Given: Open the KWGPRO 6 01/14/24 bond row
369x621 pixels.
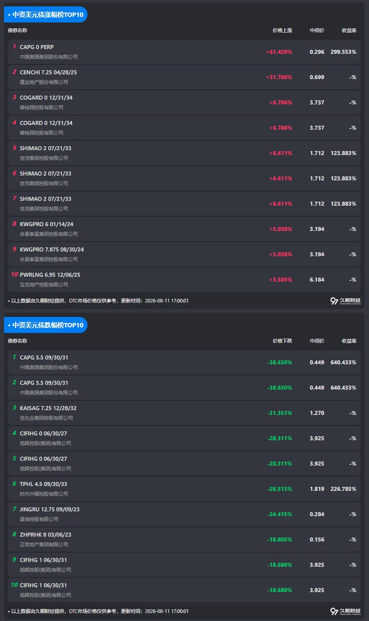Looking at the screenshot, I should (184, 229).
